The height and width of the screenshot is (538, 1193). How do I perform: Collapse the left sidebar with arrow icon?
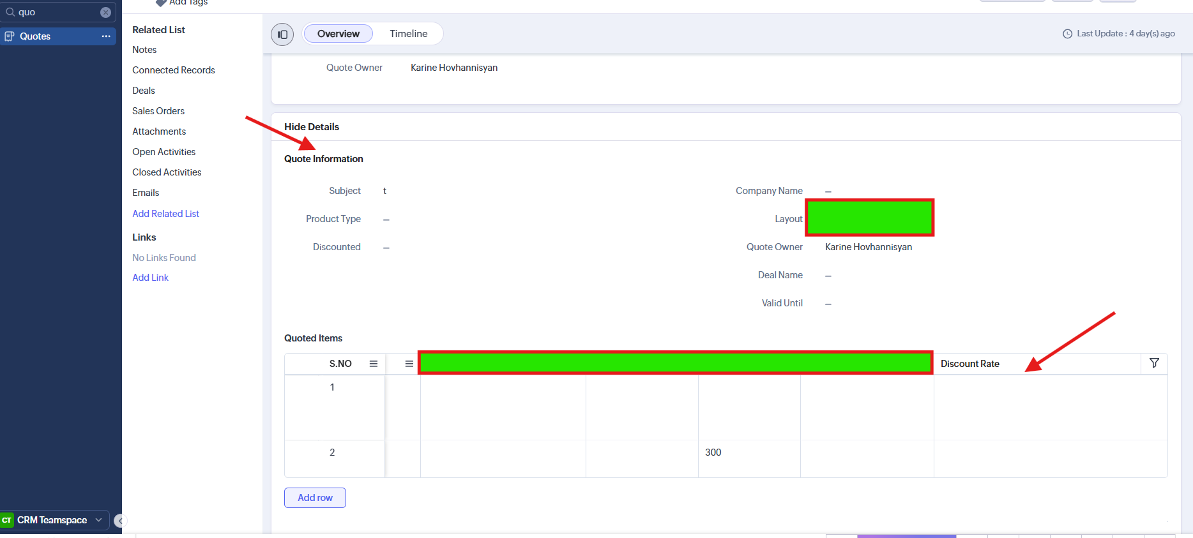pos(119,521)
